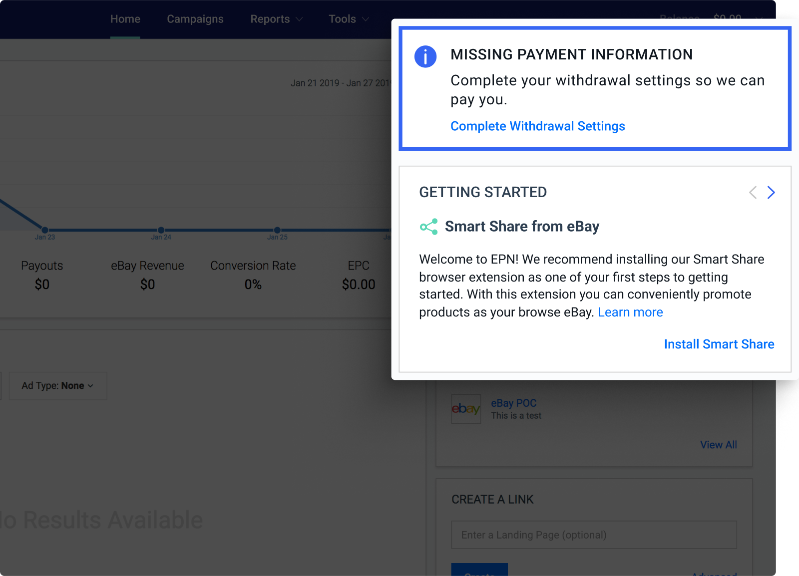Image resolution: width=799 pixels, height=576 pixels.
Task: Expand the Reports menu
Action: pos(276,19)
